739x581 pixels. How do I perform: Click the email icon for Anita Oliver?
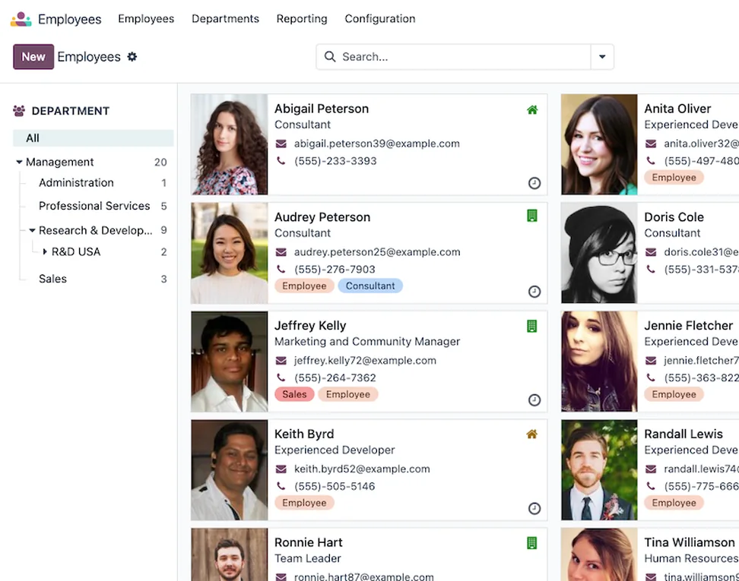[x=651, y=144]
